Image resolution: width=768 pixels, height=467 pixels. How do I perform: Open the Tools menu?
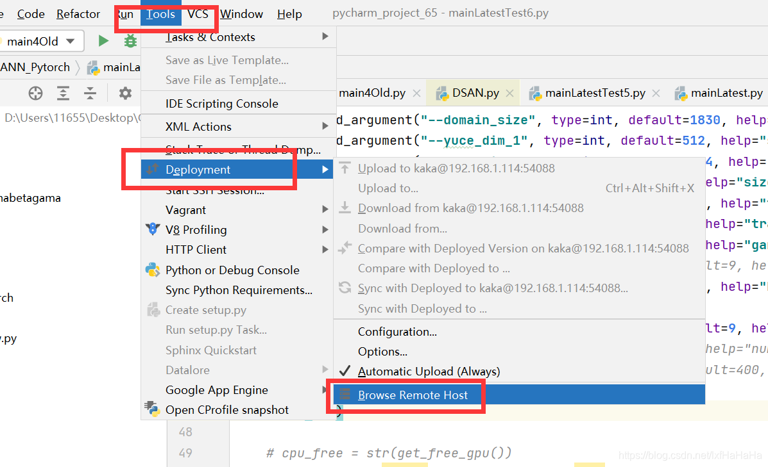click(160, 13)
